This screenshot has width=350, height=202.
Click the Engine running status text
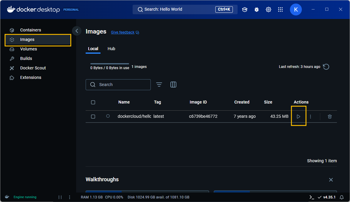(x=25, y=197)
